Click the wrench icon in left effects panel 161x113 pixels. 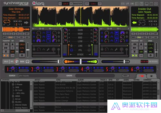(48, 50)
